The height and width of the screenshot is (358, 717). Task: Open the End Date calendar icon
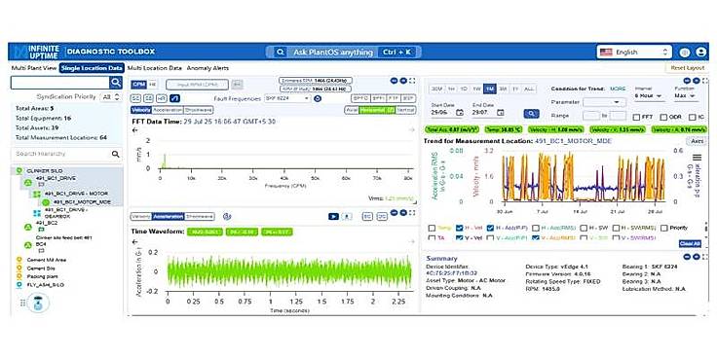pos(501,112)
